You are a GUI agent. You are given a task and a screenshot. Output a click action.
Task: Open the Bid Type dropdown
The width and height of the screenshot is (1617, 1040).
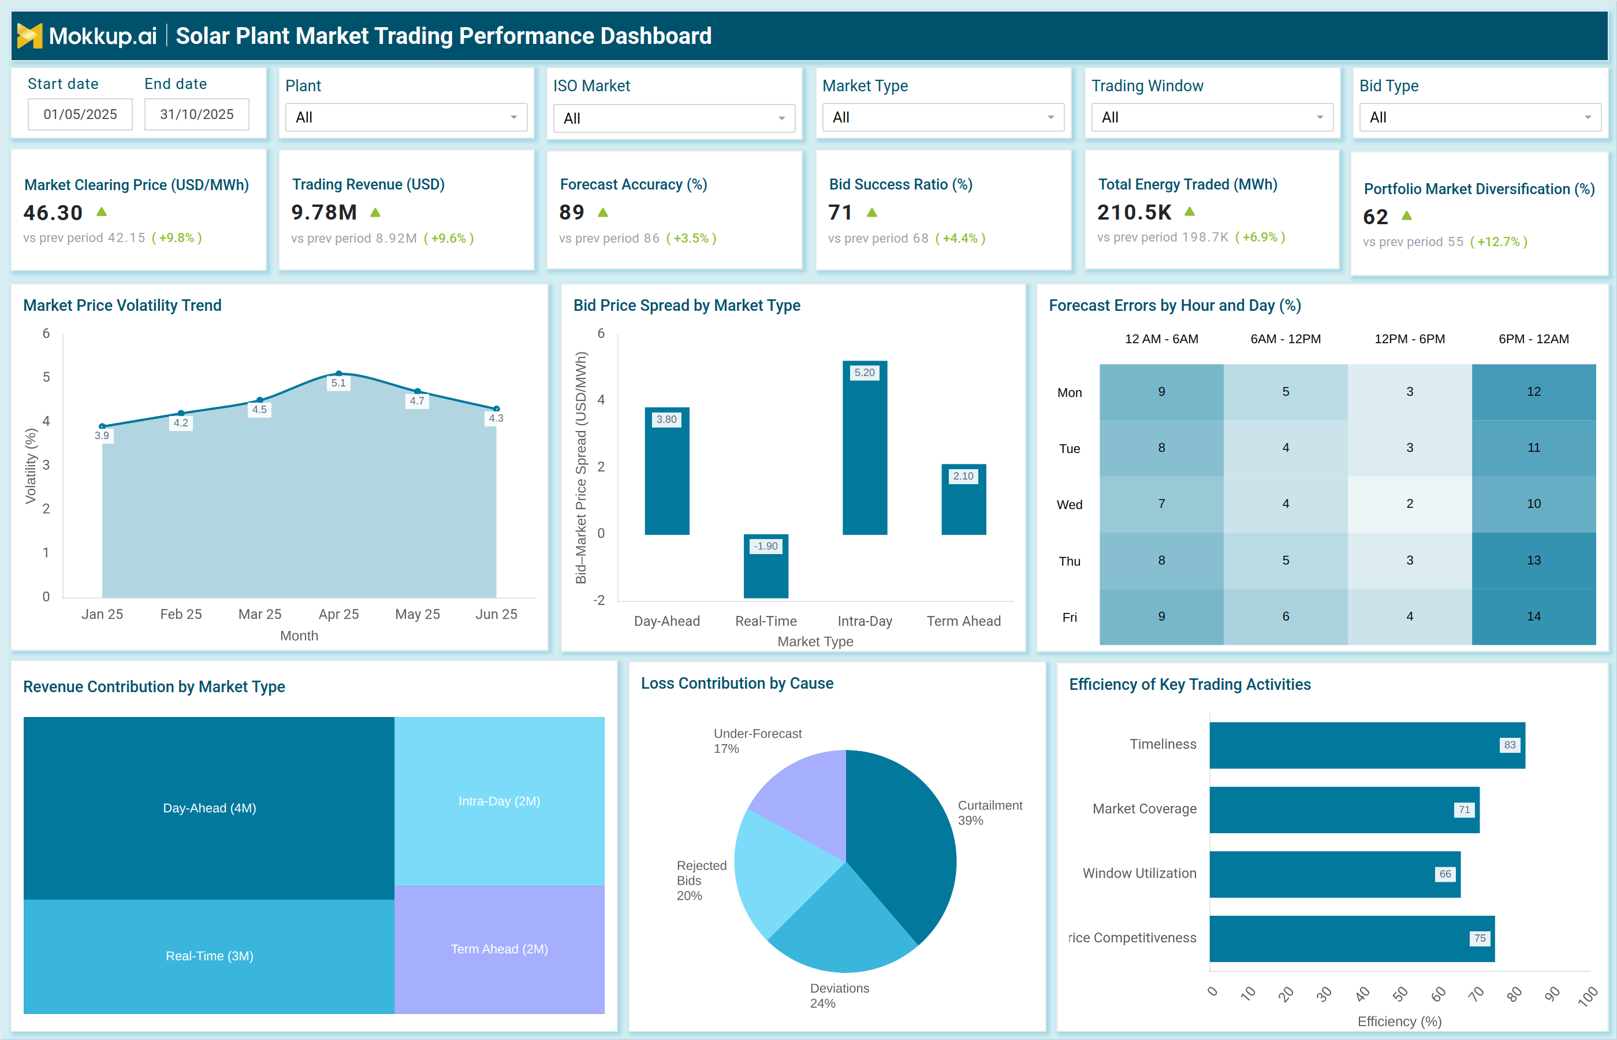tap(1481, 117)
